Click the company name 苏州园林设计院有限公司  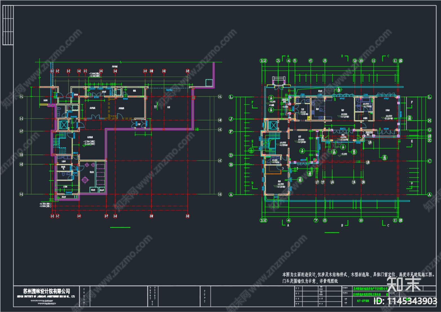pyautogui.click(x=47, y=291)
